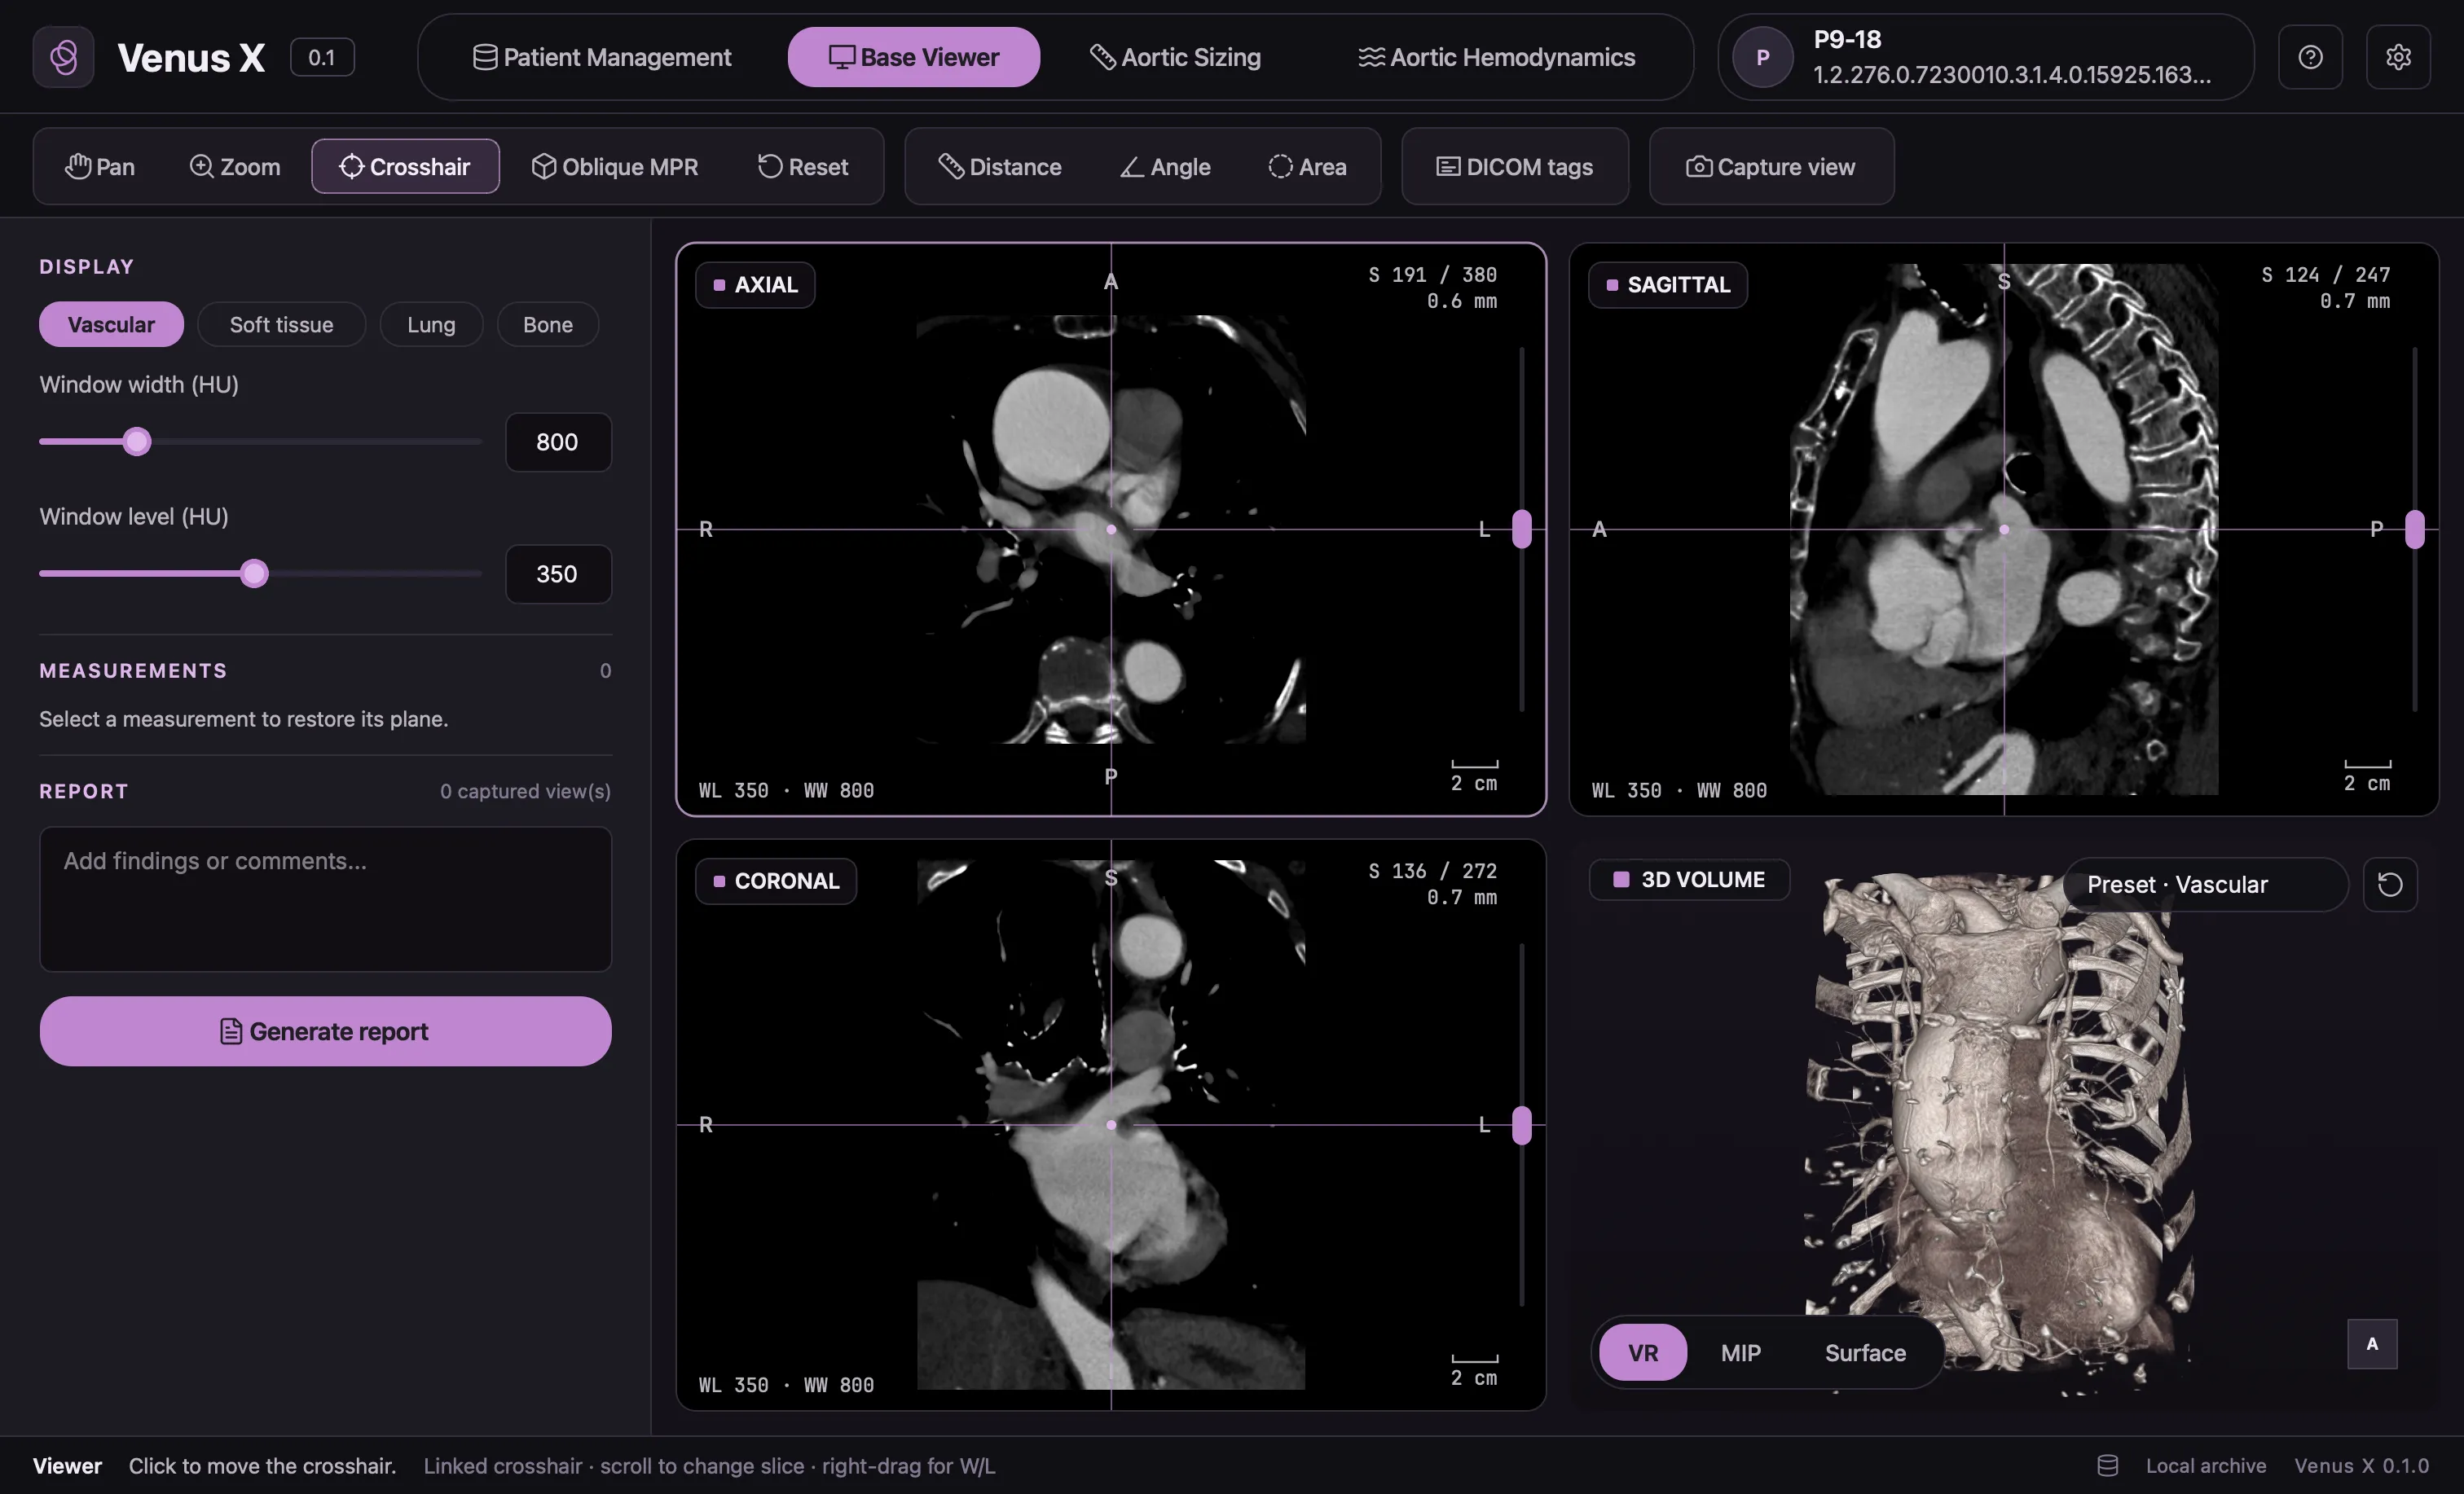Screen dimensions: 2464x1494
Task: Select the Crosshair tool
Action: pyautogui.click(x=405, y=166)
